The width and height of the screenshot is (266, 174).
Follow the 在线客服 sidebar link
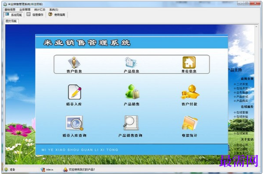pos(241,112)
